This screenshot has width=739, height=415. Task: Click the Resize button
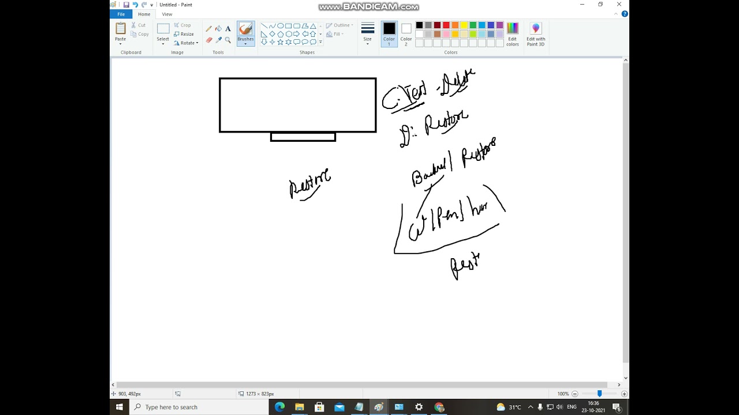coord(184,34)
